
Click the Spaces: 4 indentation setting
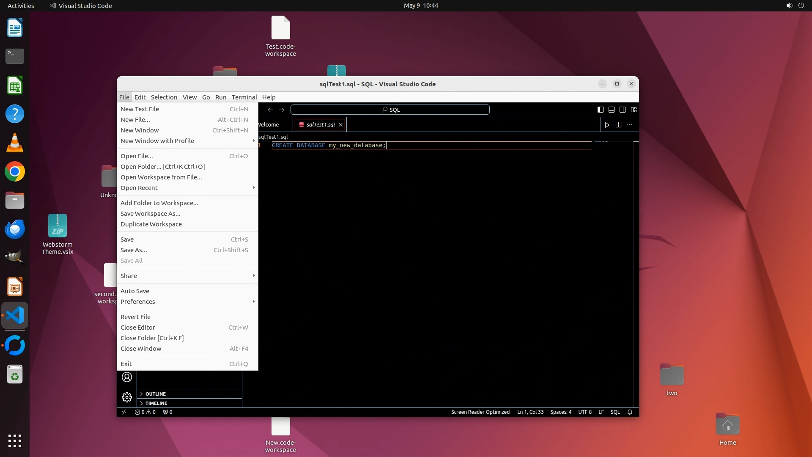pos(560,412)
